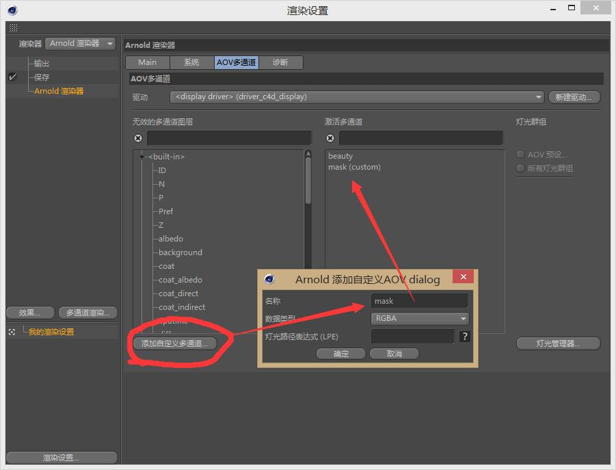Clear the inactive AOV layers filter
This screenshot has width=616, height=470.
(138, 138)
